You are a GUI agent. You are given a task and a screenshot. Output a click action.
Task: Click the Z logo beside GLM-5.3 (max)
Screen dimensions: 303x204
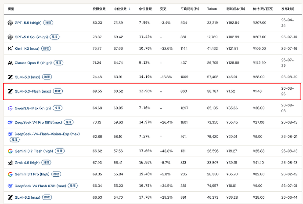pyautogui.click(x=10, y=77)
